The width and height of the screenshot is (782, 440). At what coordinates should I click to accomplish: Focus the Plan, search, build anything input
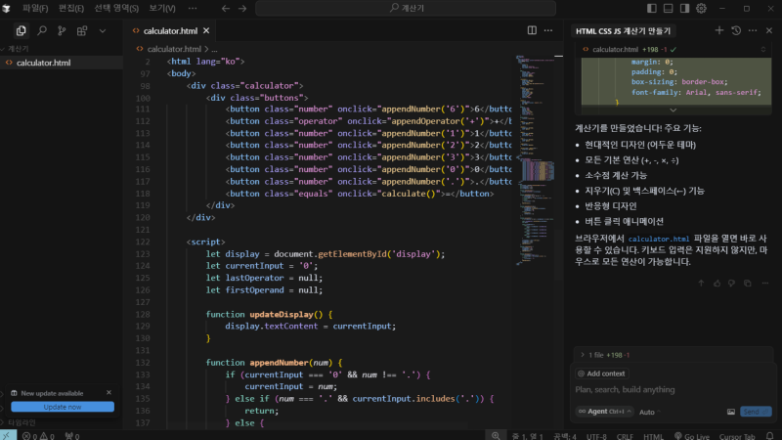tap(673, 389)
